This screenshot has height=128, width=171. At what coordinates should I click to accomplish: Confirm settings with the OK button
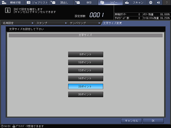[153, 121]
